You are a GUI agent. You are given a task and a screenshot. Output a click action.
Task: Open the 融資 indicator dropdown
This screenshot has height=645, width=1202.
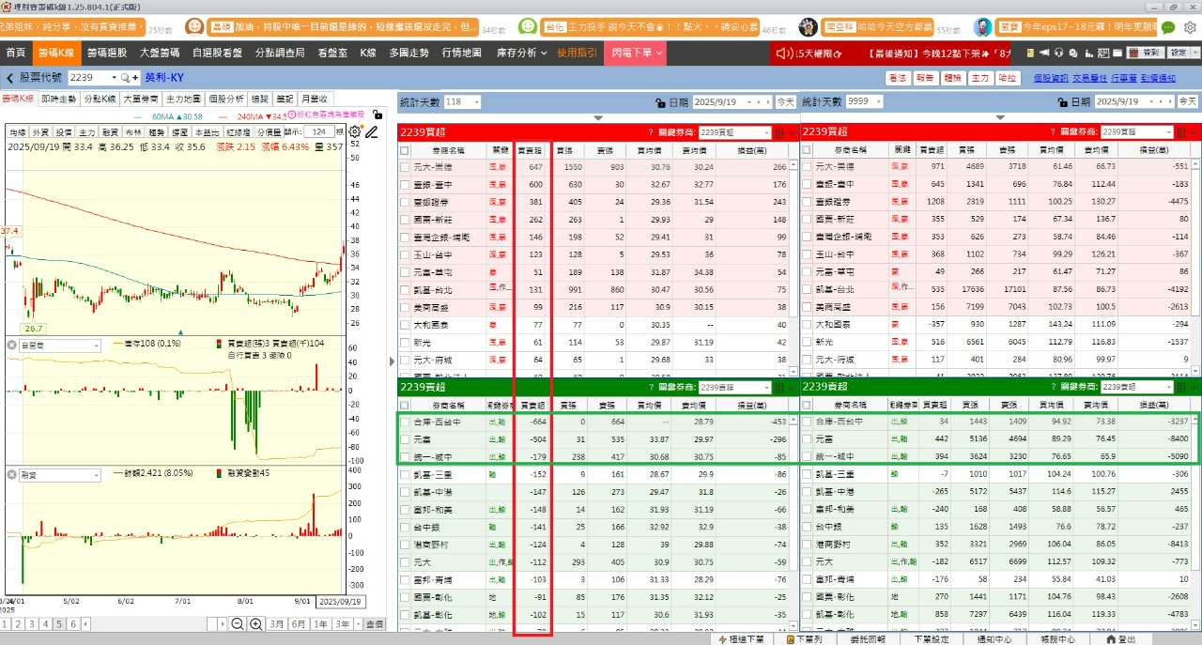pyautogui.click(x=95, y=474)
